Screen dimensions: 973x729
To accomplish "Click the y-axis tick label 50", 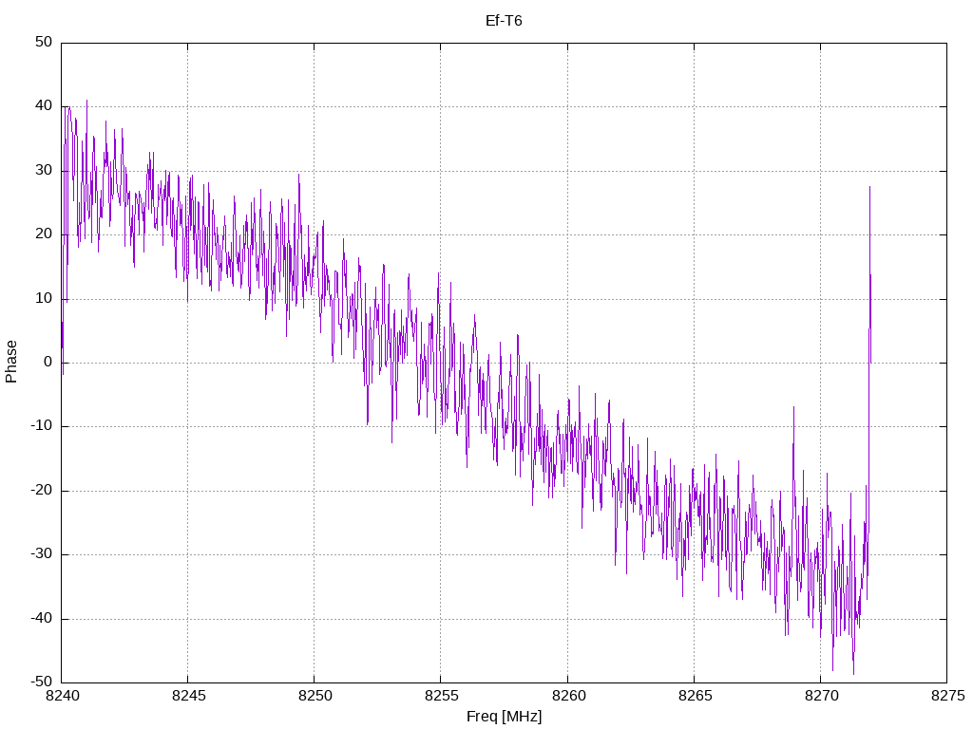I will pyautogui.click(x=44, y=42).
